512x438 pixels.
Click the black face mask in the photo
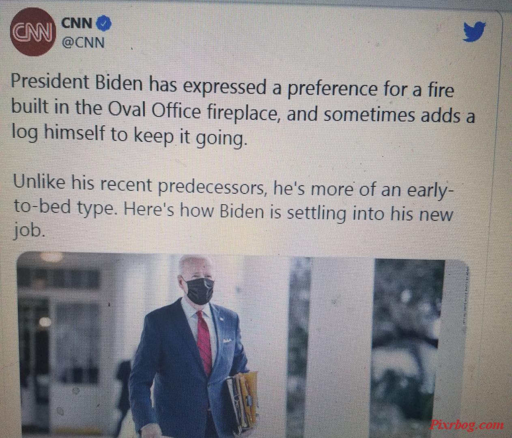(x=200, y=289)
